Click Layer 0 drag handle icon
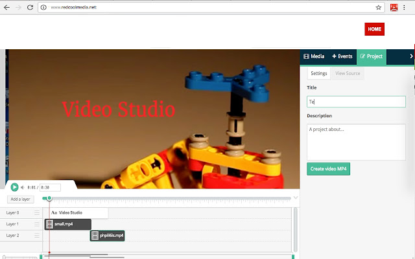This screenshot has width=415, height=259. coord(37,212)
